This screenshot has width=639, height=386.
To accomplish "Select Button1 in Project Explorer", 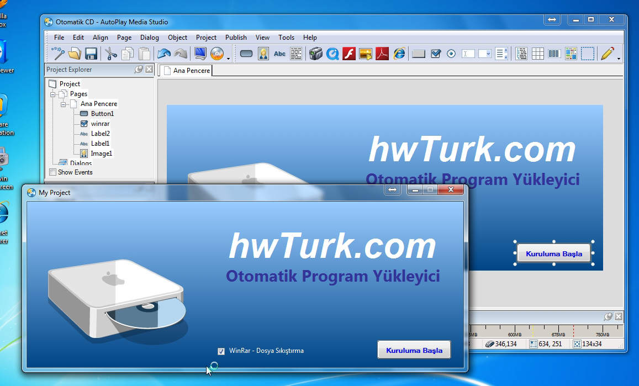I will (x=102, y=114).
